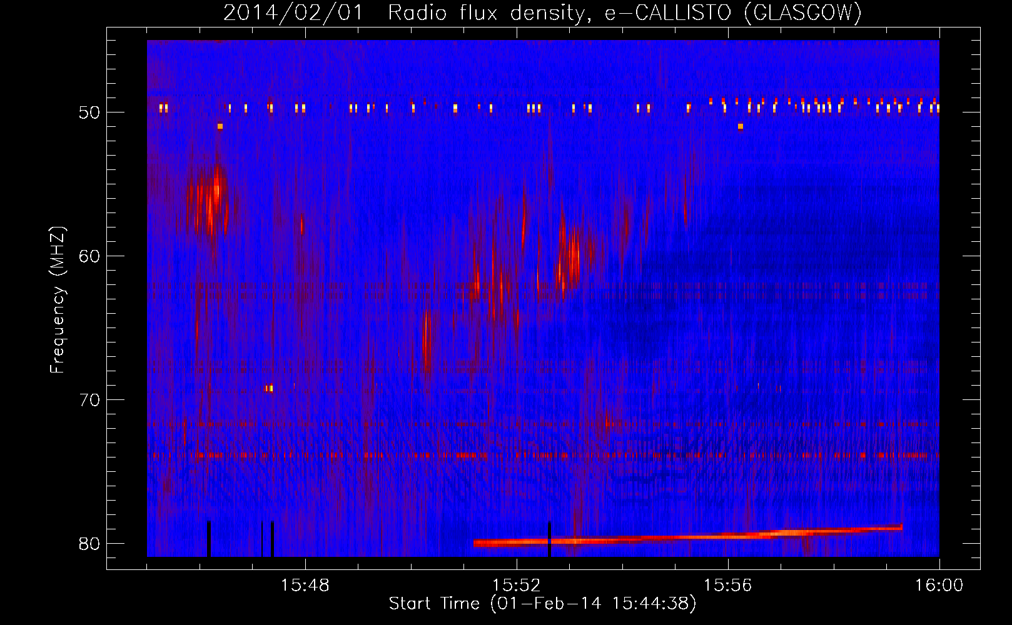
Task: Click the 15:48 time tick label
Action: [x=305, y=585]
